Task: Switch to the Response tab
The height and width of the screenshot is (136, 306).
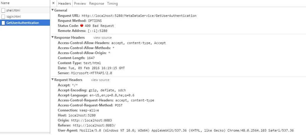Action: pos(96,4)
